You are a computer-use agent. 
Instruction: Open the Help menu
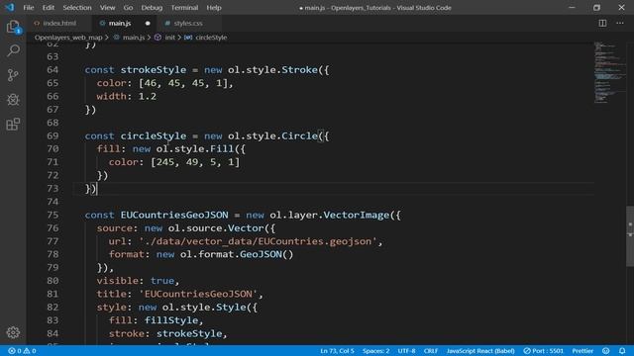(214, 8)
